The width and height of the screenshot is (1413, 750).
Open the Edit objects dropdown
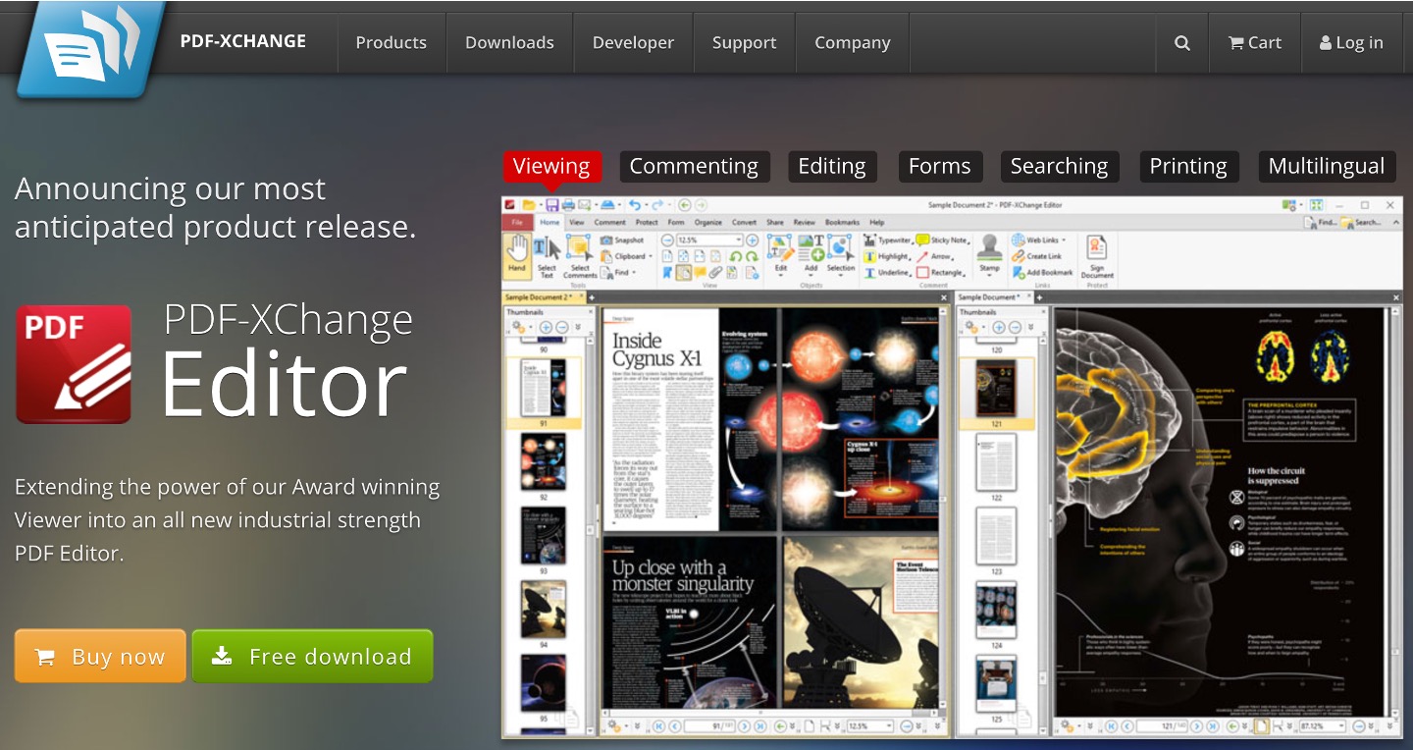click(x=780, y=254)
